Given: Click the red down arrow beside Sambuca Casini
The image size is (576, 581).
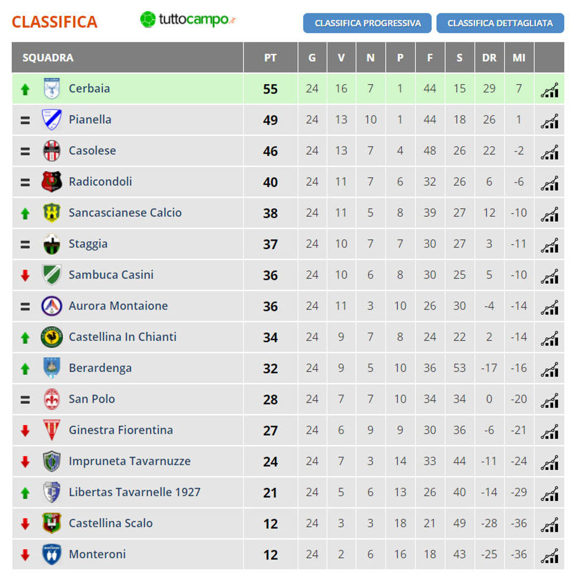Looking at the screenshot, I should coord(24,275).
